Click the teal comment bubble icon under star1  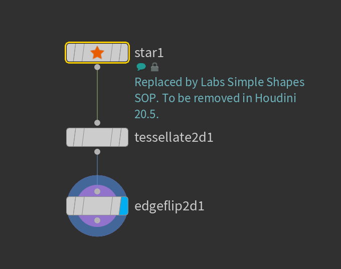pyautogui.click(x=141, y=67)
